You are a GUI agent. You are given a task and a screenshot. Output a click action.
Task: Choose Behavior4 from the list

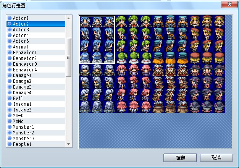tap(36, 70)
